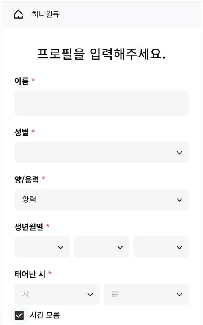203x325 pixels.
Task: Click chevron of first 생년월일 box
Action: pos(60,247)
